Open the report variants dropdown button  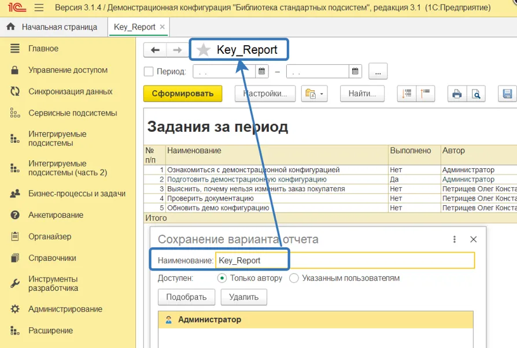coord(314,94)
